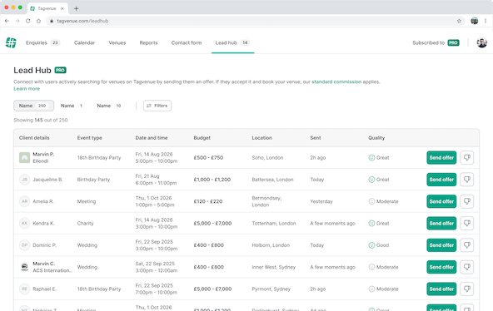Dismiss the Amelia R. lead with thumbs down
Viewport: 493px width, 311px height.
[x=467, y=201]
